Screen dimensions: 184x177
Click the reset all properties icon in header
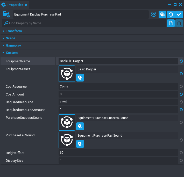coord(171,14)
